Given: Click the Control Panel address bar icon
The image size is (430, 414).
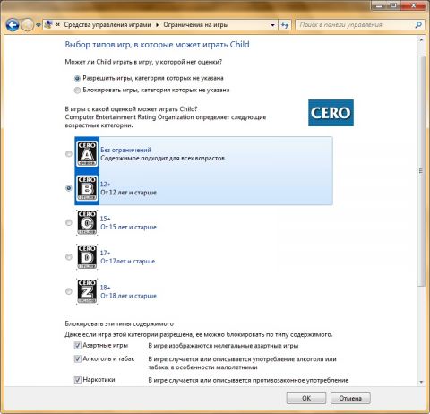Looking at the screenshot, I should point(48,24).
